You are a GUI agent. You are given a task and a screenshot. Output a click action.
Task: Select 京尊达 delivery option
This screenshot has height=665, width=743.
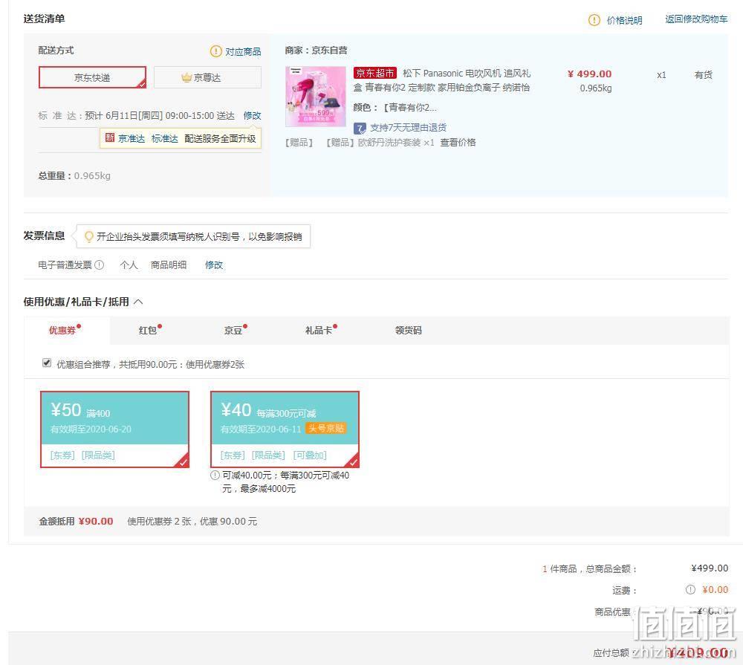click(207, 77)
